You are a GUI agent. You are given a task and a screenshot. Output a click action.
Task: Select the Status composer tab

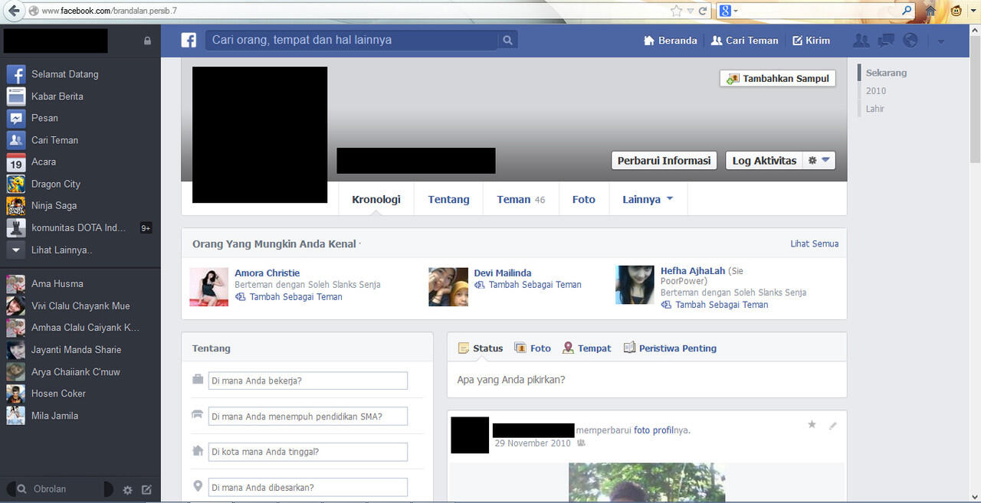click(481, 348)
